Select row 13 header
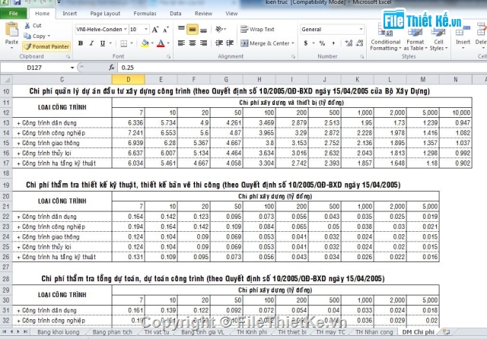 point(6,123)
